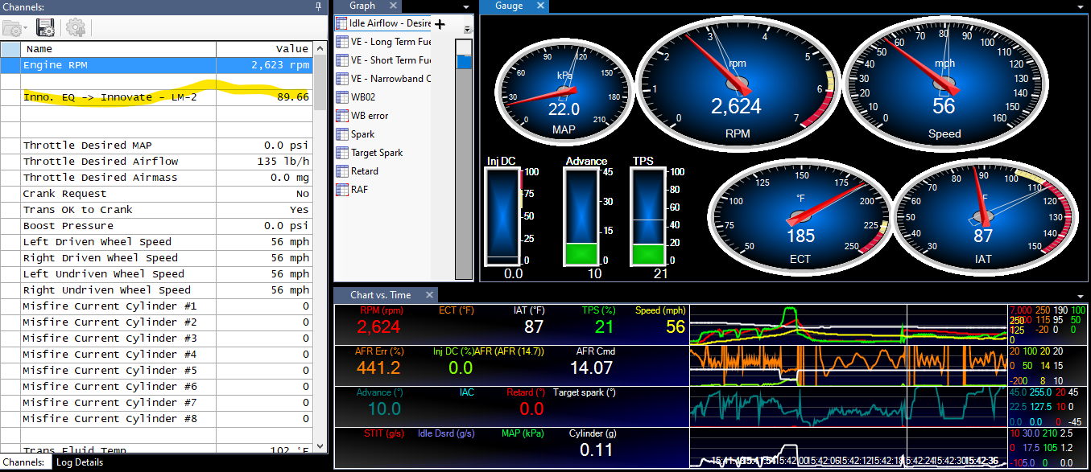The height and width of the screenshot is (472, 1091).
Task: Select the Target Spark graph icon
Action: [x=341, y=153]
